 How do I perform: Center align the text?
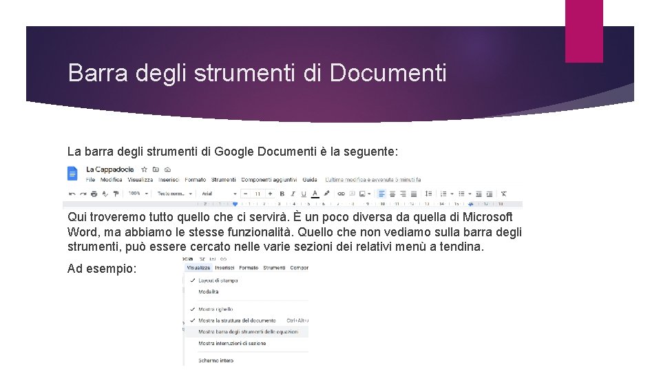[392, 194]
